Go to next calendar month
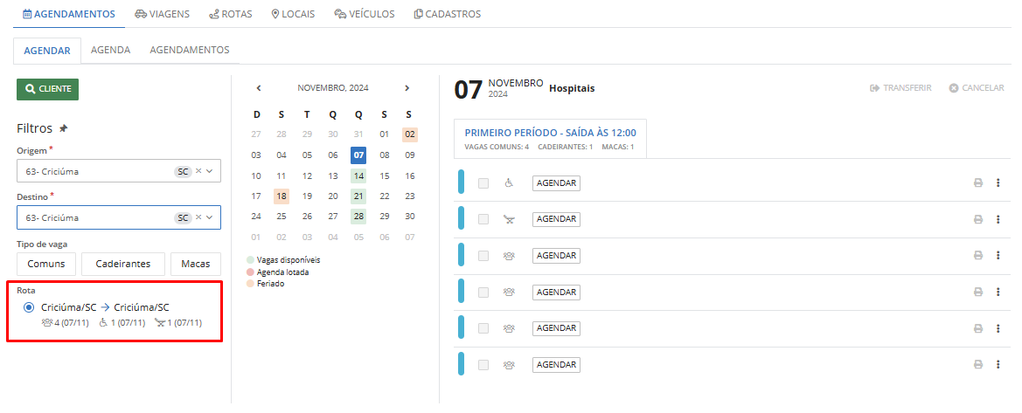 pos(407,88)
